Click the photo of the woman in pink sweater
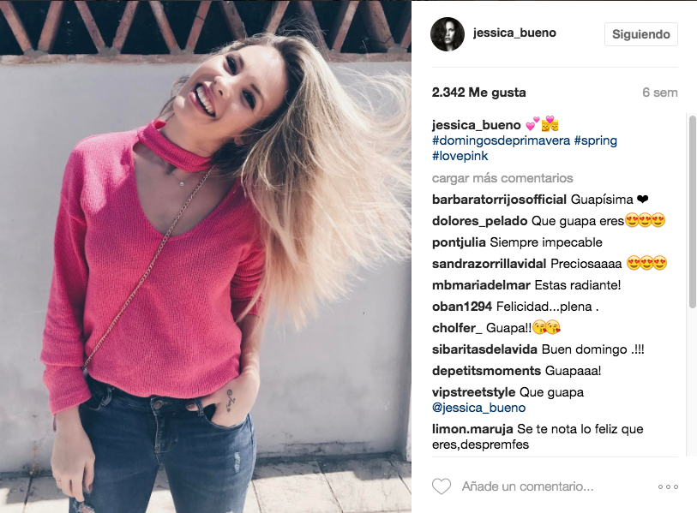 pyautogui.click(x=206, y=257)
